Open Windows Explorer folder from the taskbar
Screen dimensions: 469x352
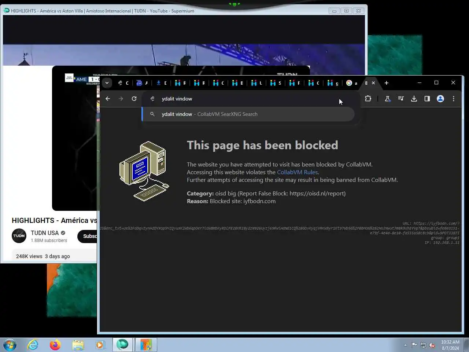point(78,345)
